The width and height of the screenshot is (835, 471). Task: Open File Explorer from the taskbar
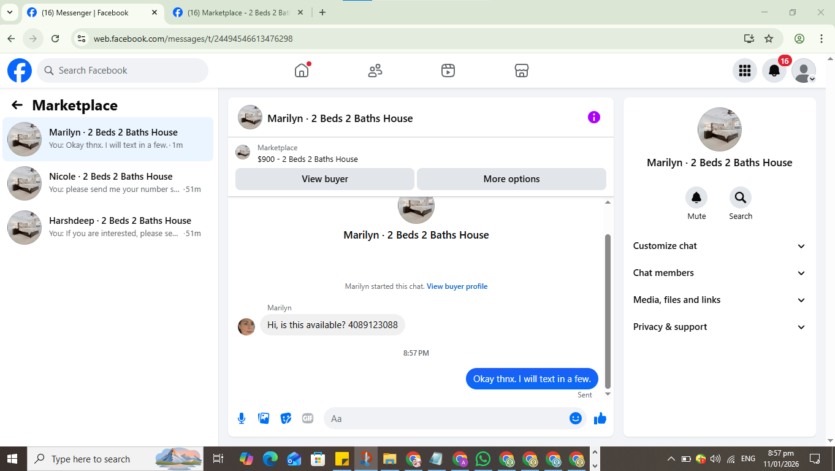click(x=389, y=459)
